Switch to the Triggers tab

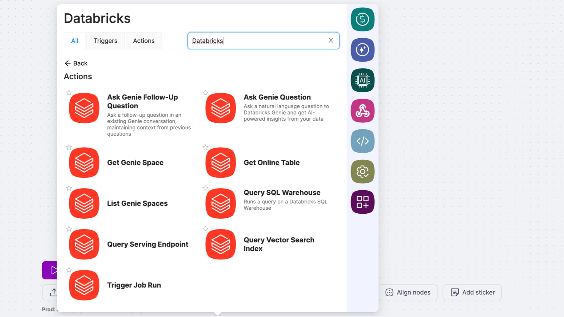click(x=105, y=41)
